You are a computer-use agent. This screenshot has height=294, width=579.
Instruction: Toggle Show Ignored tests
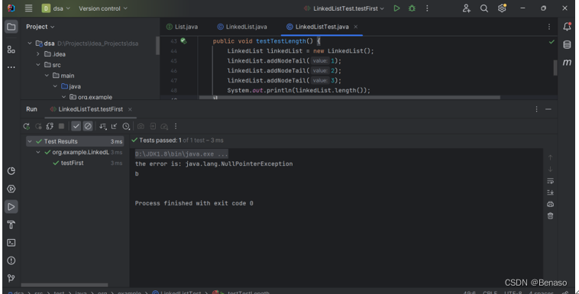tap(88, 126)
